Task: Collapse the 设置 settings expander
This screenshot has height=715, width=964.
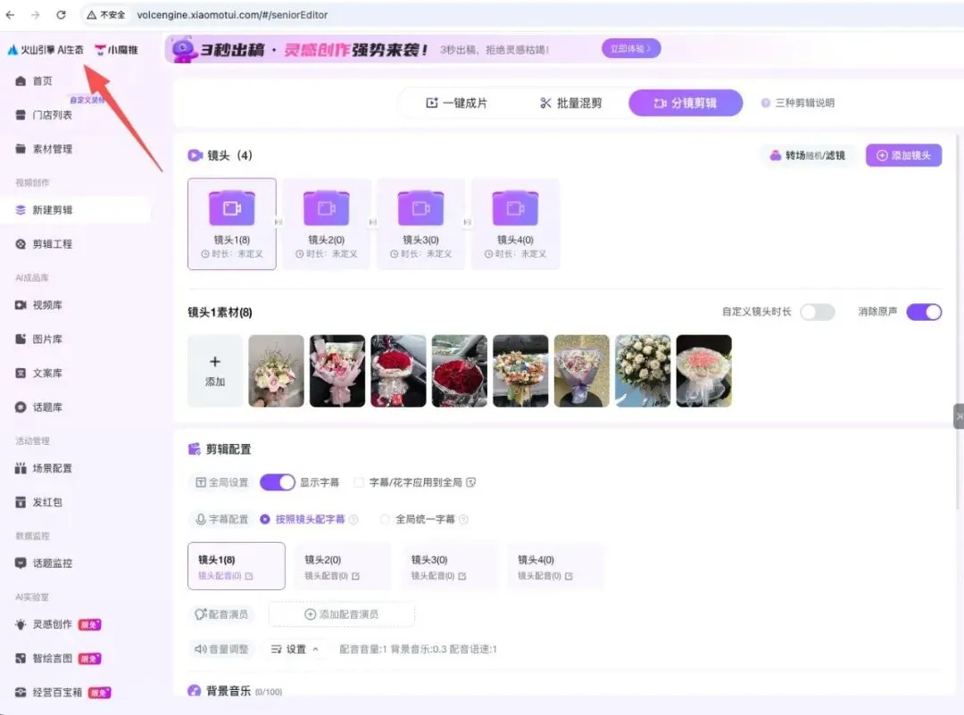Action: (295, 649)
